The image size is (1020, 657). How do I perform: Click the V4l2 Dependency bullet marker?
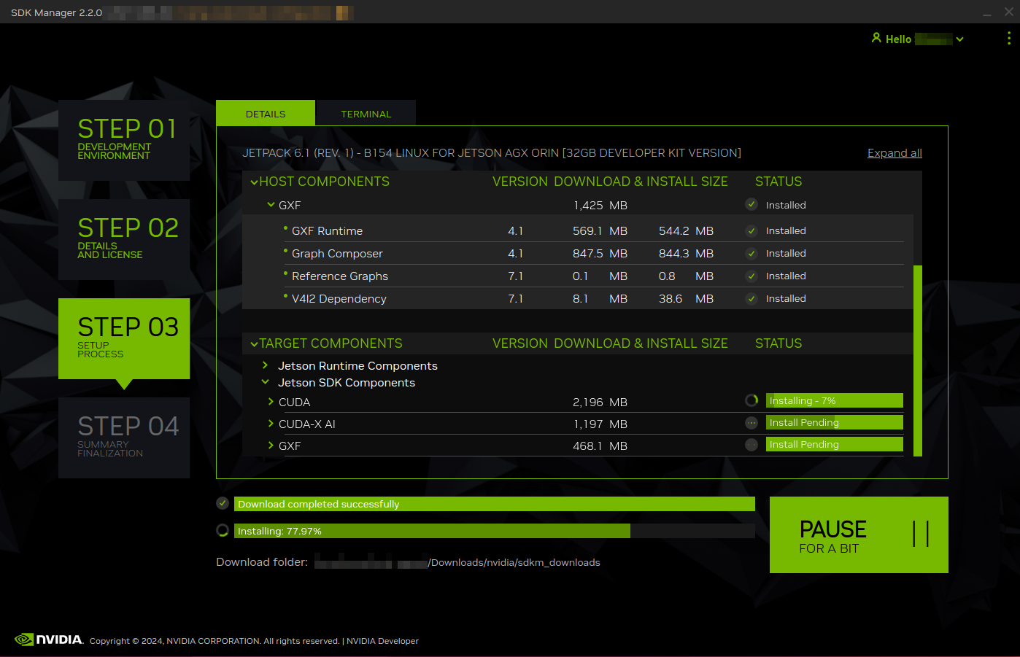pos(285,296)
